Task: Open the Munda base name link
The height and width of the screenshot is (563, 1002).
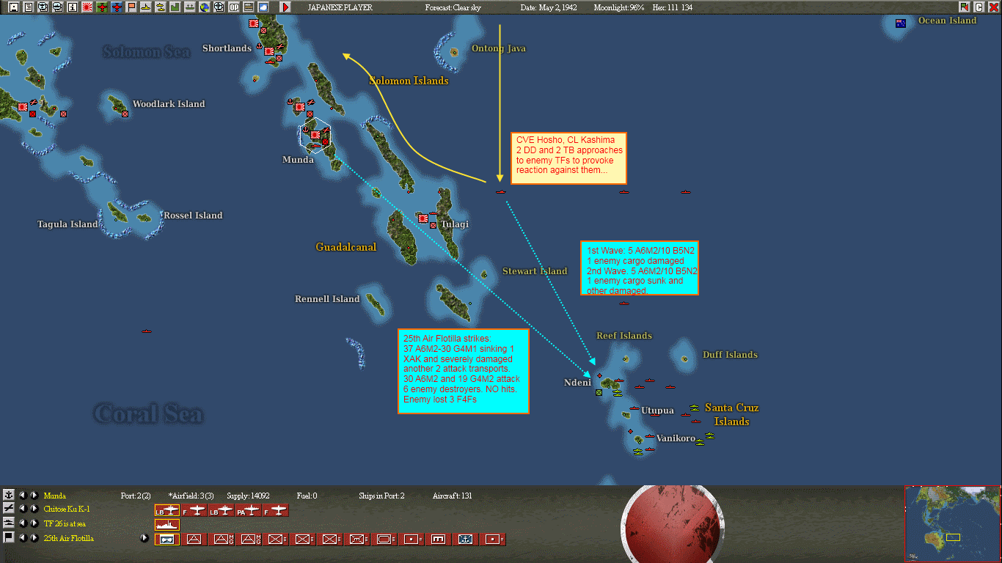Action: [55, 496]
